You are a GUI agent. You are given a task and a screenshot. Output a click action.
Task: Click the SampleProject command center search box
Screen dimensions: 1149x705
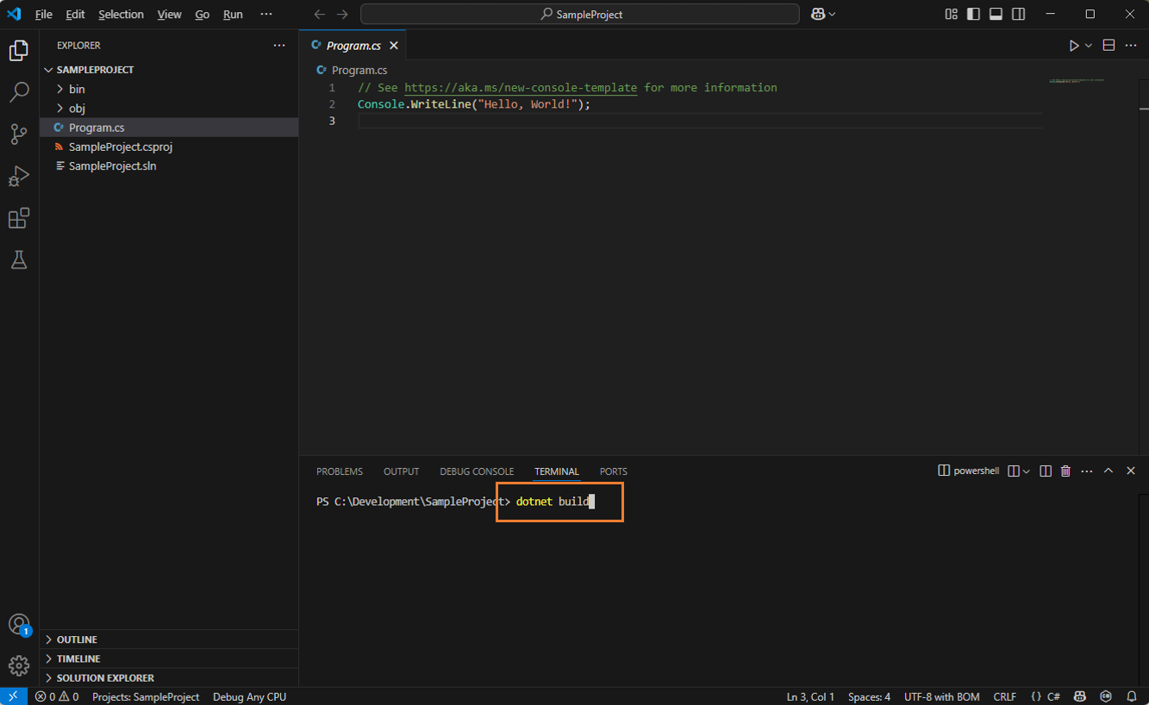tap(580, 15)
